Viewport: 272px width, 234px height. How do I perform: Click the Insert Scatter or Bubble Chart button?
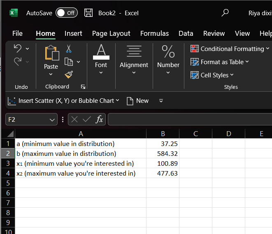pyautogui.click(x=64, y=101)
